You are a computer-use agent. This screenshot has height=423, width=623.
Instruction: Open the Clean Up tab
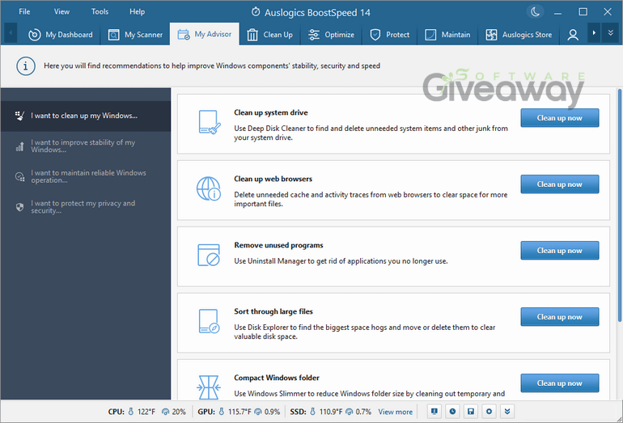[269, 35]
